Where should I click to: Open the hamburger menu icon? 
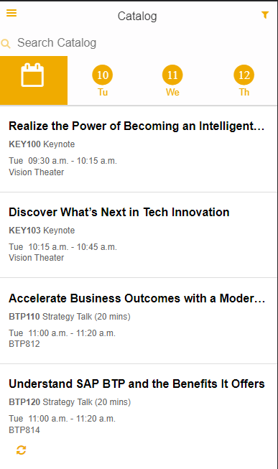pos(11,13)
